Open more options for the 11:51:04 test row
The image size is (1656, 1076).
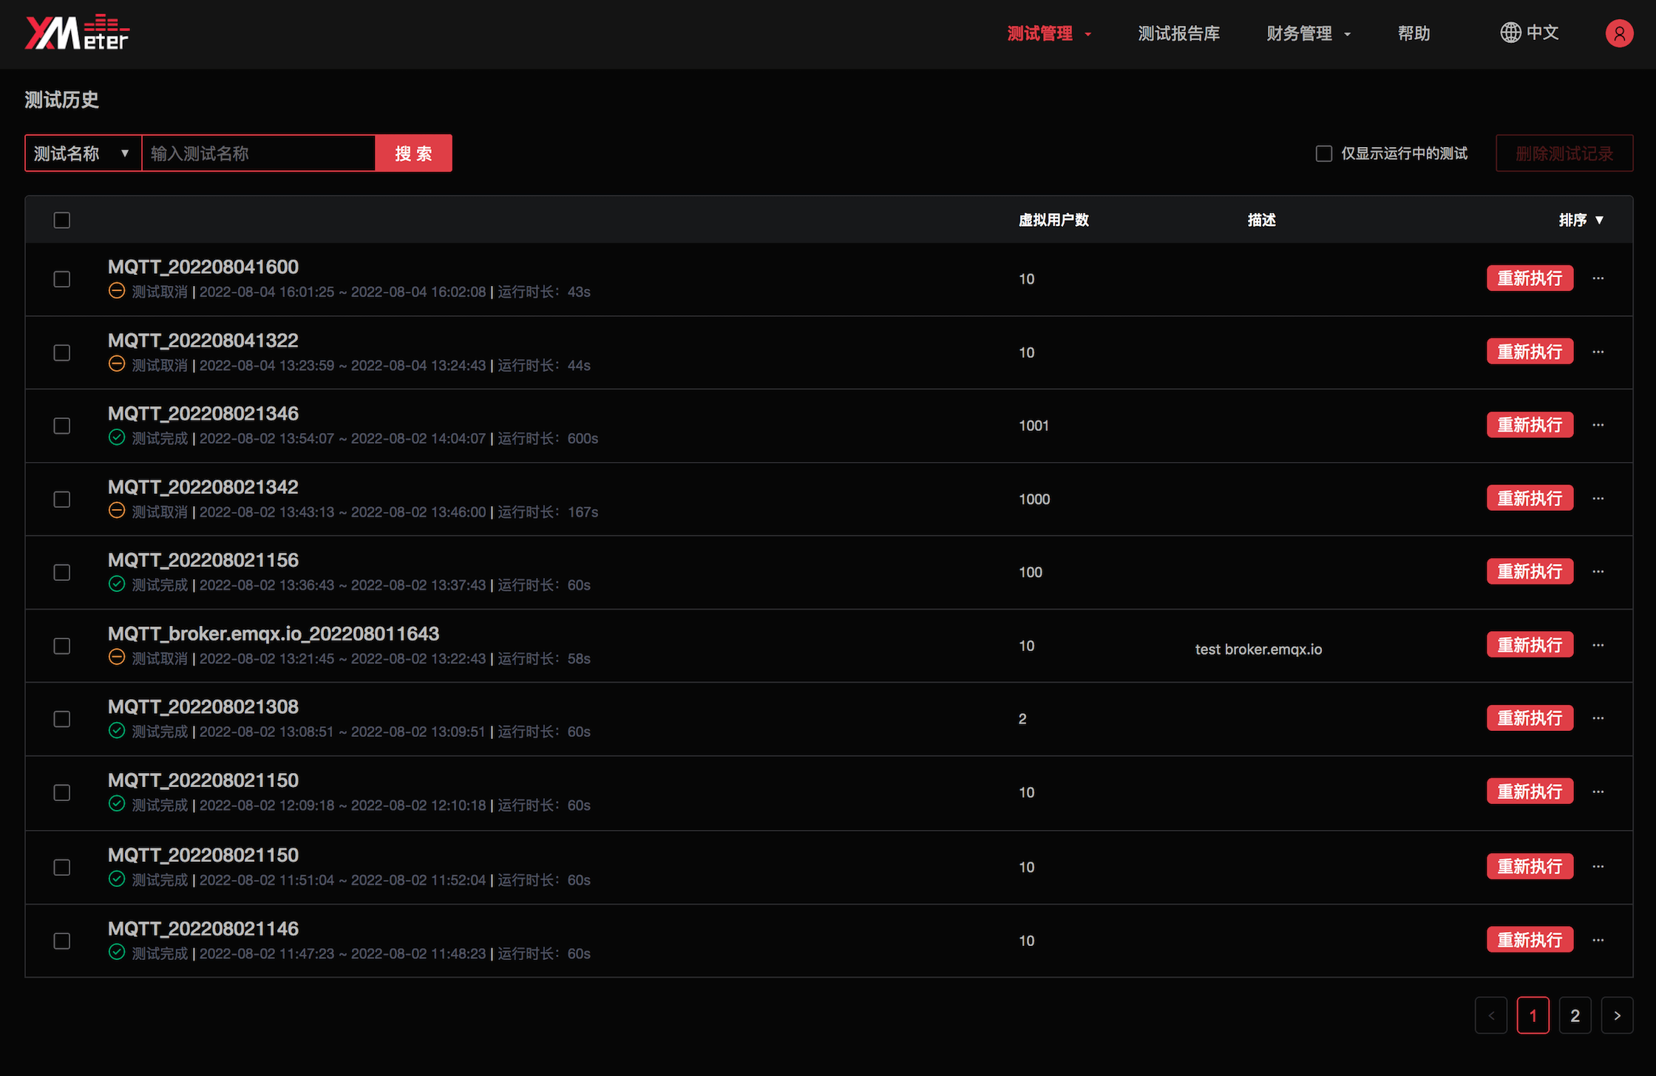coord(1598,867)
